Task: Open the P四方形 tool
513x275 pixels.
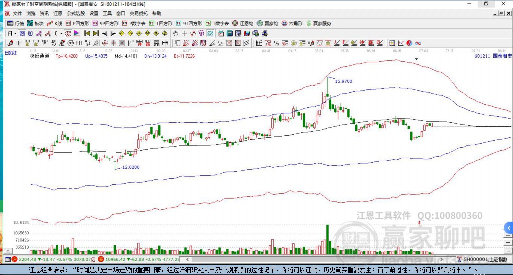Action: (77, 23)
